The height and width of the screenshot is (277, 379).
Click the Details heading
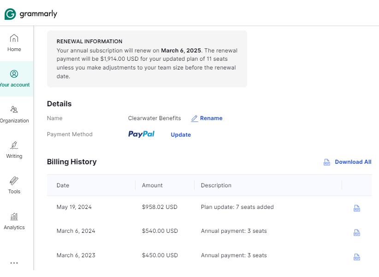59,104
